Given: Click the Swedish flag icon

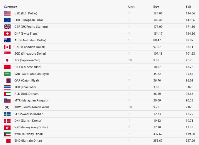Looking at the screenshot, I should (7, 114).
